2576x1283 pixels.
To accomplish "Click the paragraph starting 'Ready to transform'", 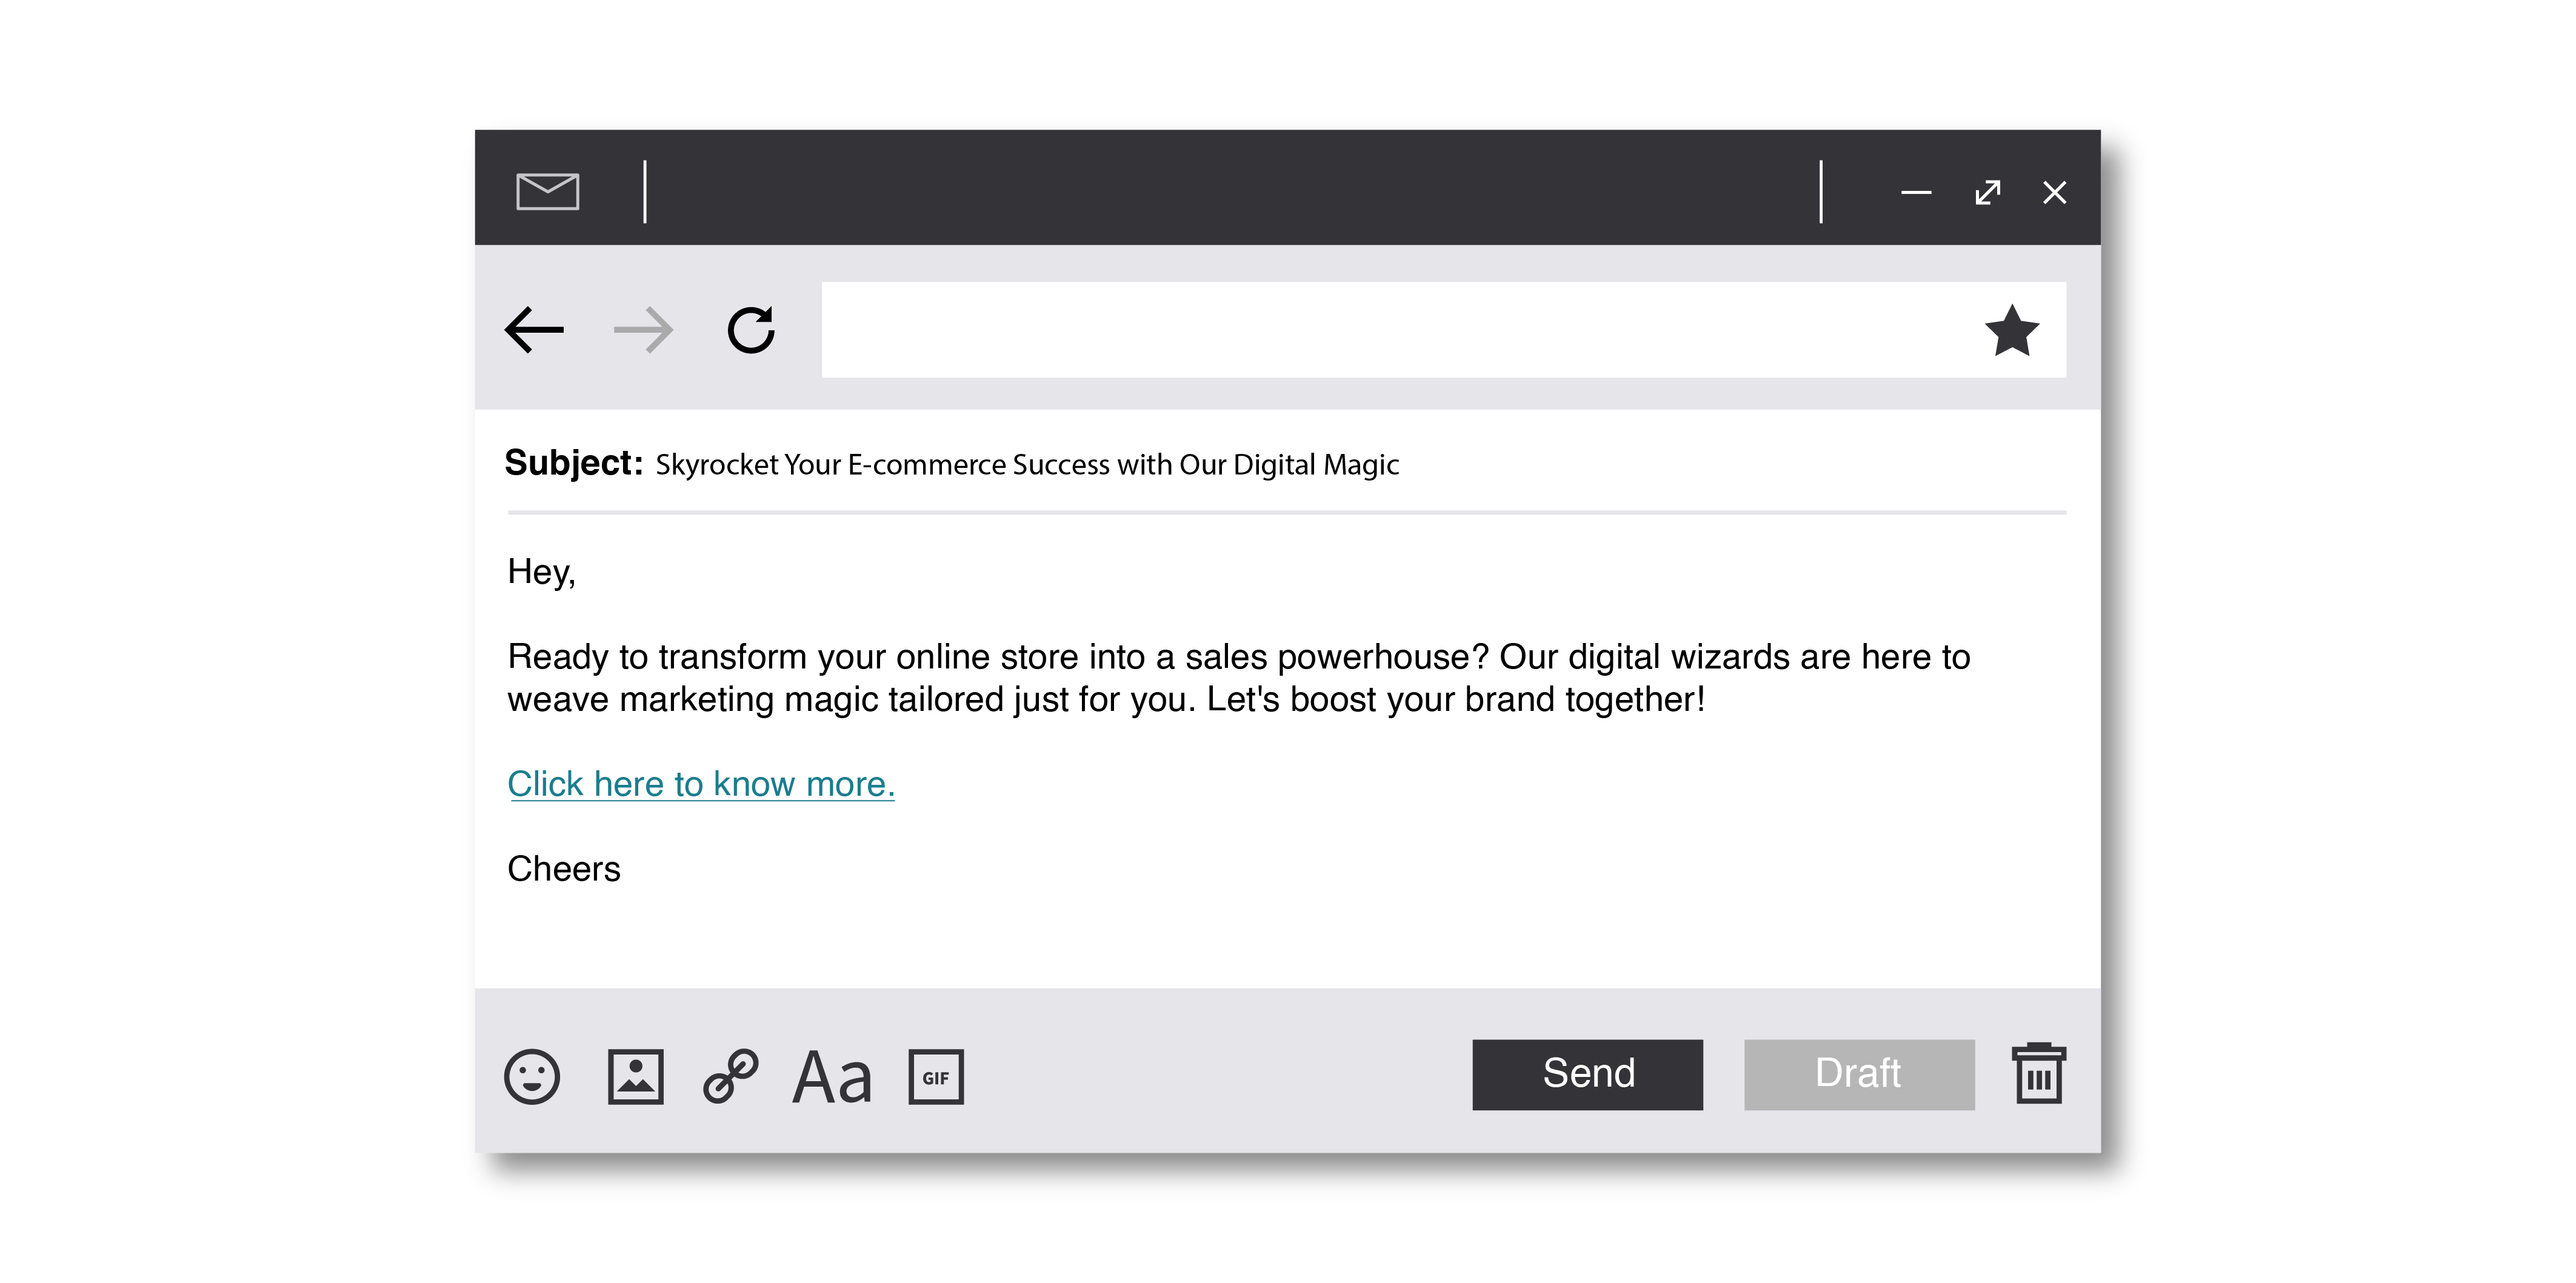I will pyautogui.click(x=1239, y=678).
